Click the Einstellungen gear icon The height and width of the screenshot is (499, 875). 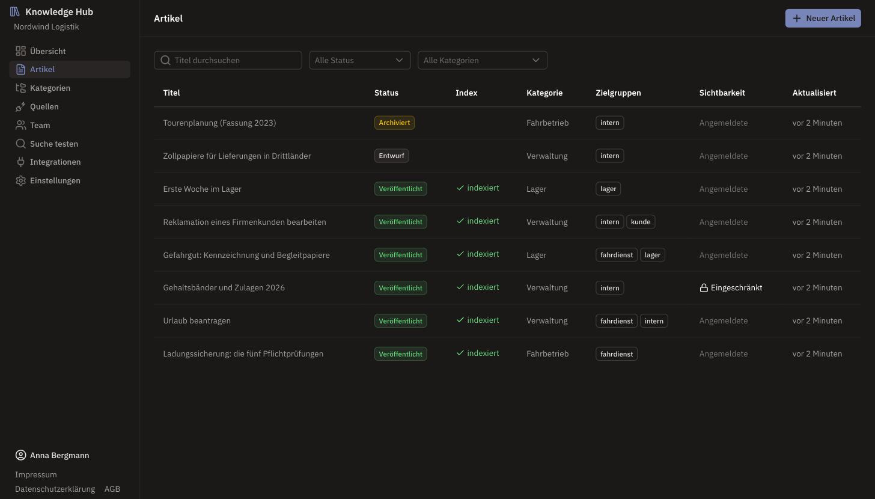pyautogui.click(x=20, y=180)
